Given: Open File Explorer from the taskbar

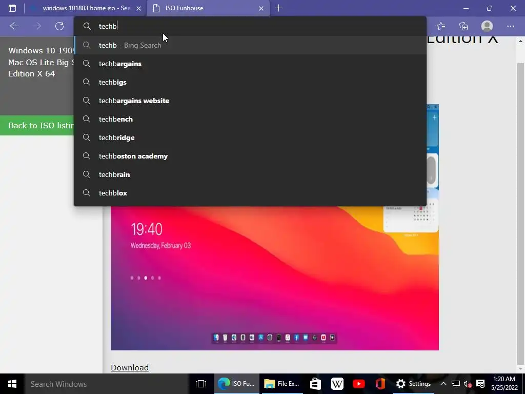Looking at the screenshot, I should tap(281, 384).
